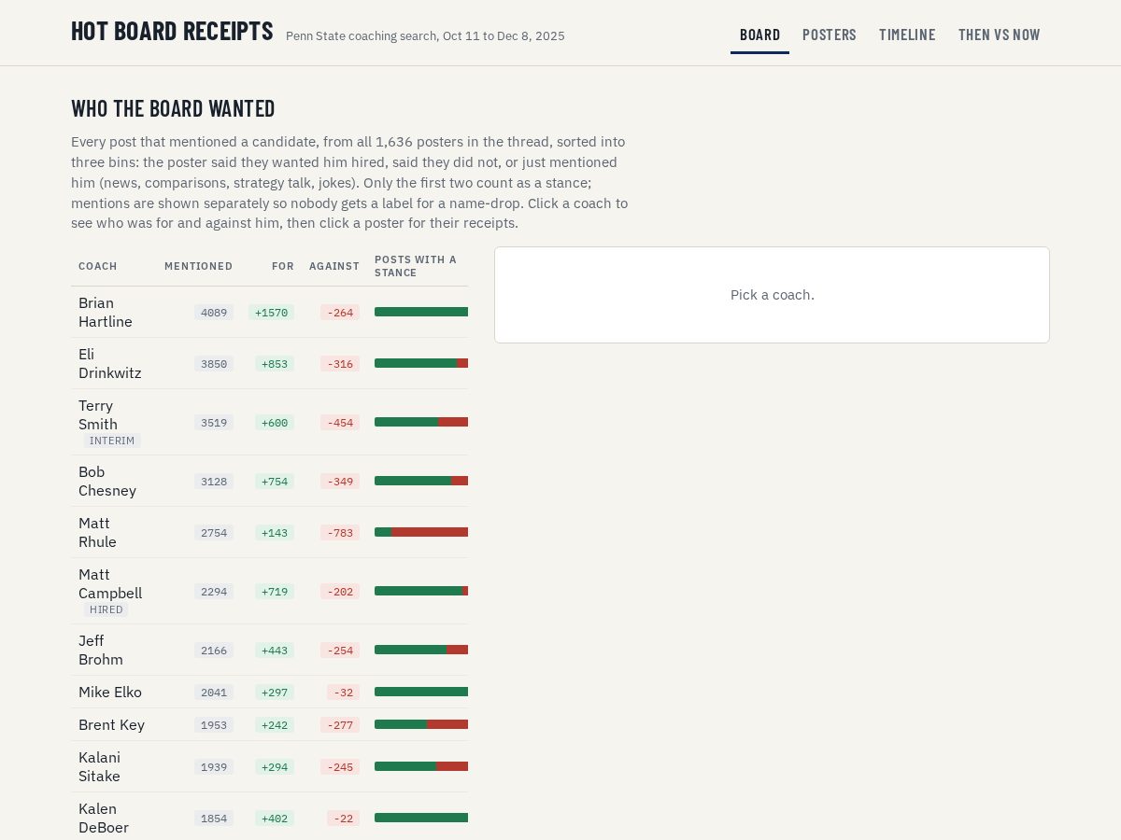
Task: Click the +443 for count
Action: 275,651
